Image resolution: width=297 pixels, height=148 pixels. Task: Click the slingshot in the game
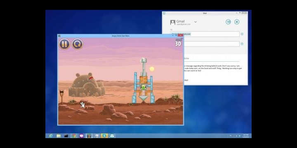61,97
